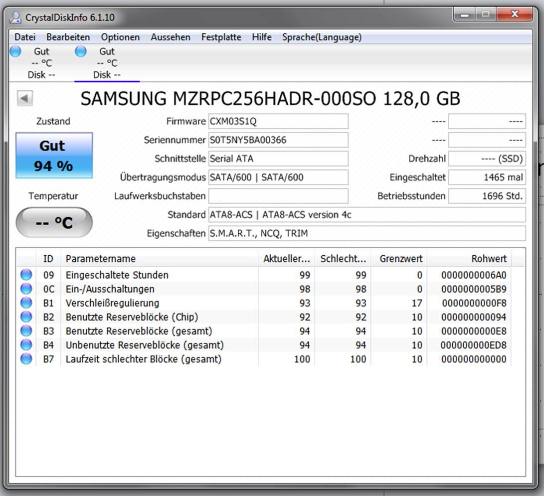
Task: Sort by Aktueller... column header
Action: (x=287, y=259)
